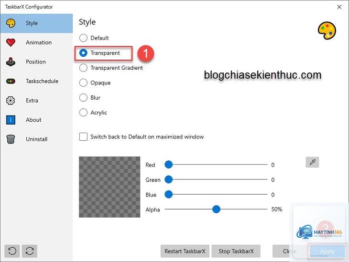Click the Green value 0
This screenshot has height=262, width=349.
(x=273, y=180)
